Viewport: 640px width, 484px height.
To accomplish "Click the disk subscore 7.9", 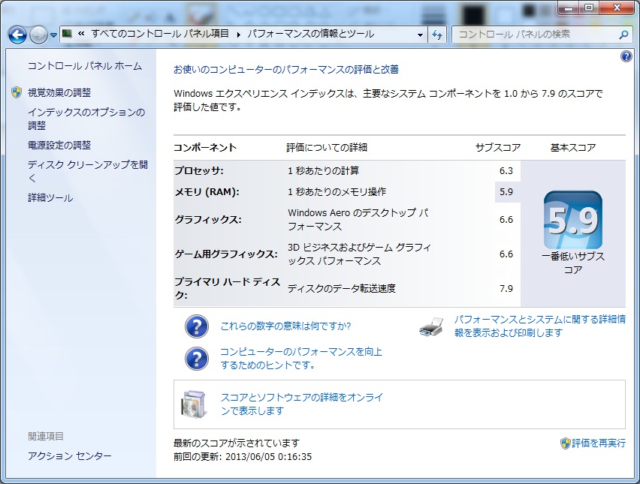I will click(506, 288).
